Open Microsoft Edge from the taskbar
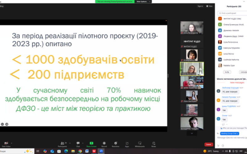The image size is (247, 154). tap(66, 151)
